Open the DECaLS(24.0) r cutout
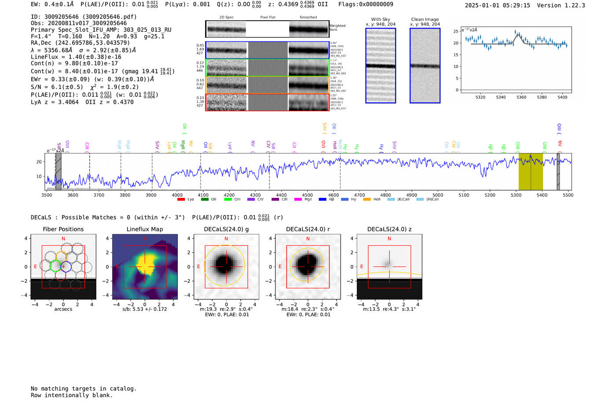This screenshot has width=616, height=419. pyautogui.click(x=308, y=267)
